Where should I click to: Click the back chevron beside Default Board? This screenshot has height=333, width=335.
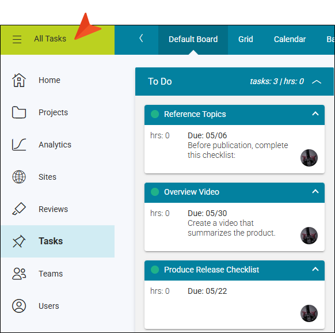coord(141,38)
